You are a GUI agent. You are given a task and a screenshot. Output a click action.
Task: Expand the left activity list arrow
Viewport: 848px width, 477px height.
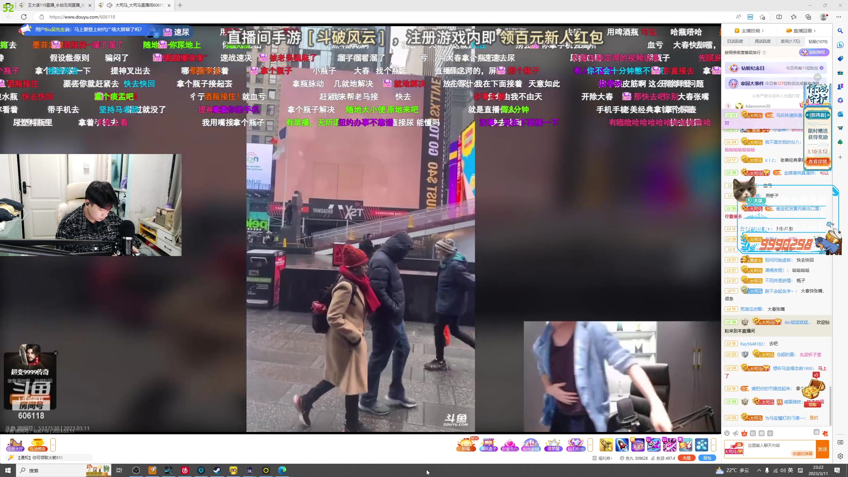coord(53,445)
